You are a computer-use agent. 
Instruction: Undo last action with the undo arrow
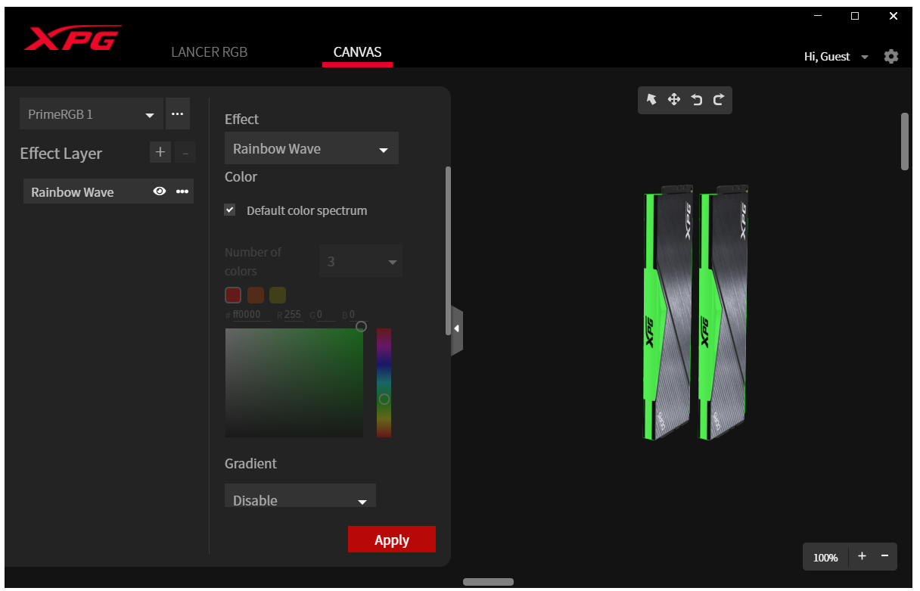click(697, 99)
